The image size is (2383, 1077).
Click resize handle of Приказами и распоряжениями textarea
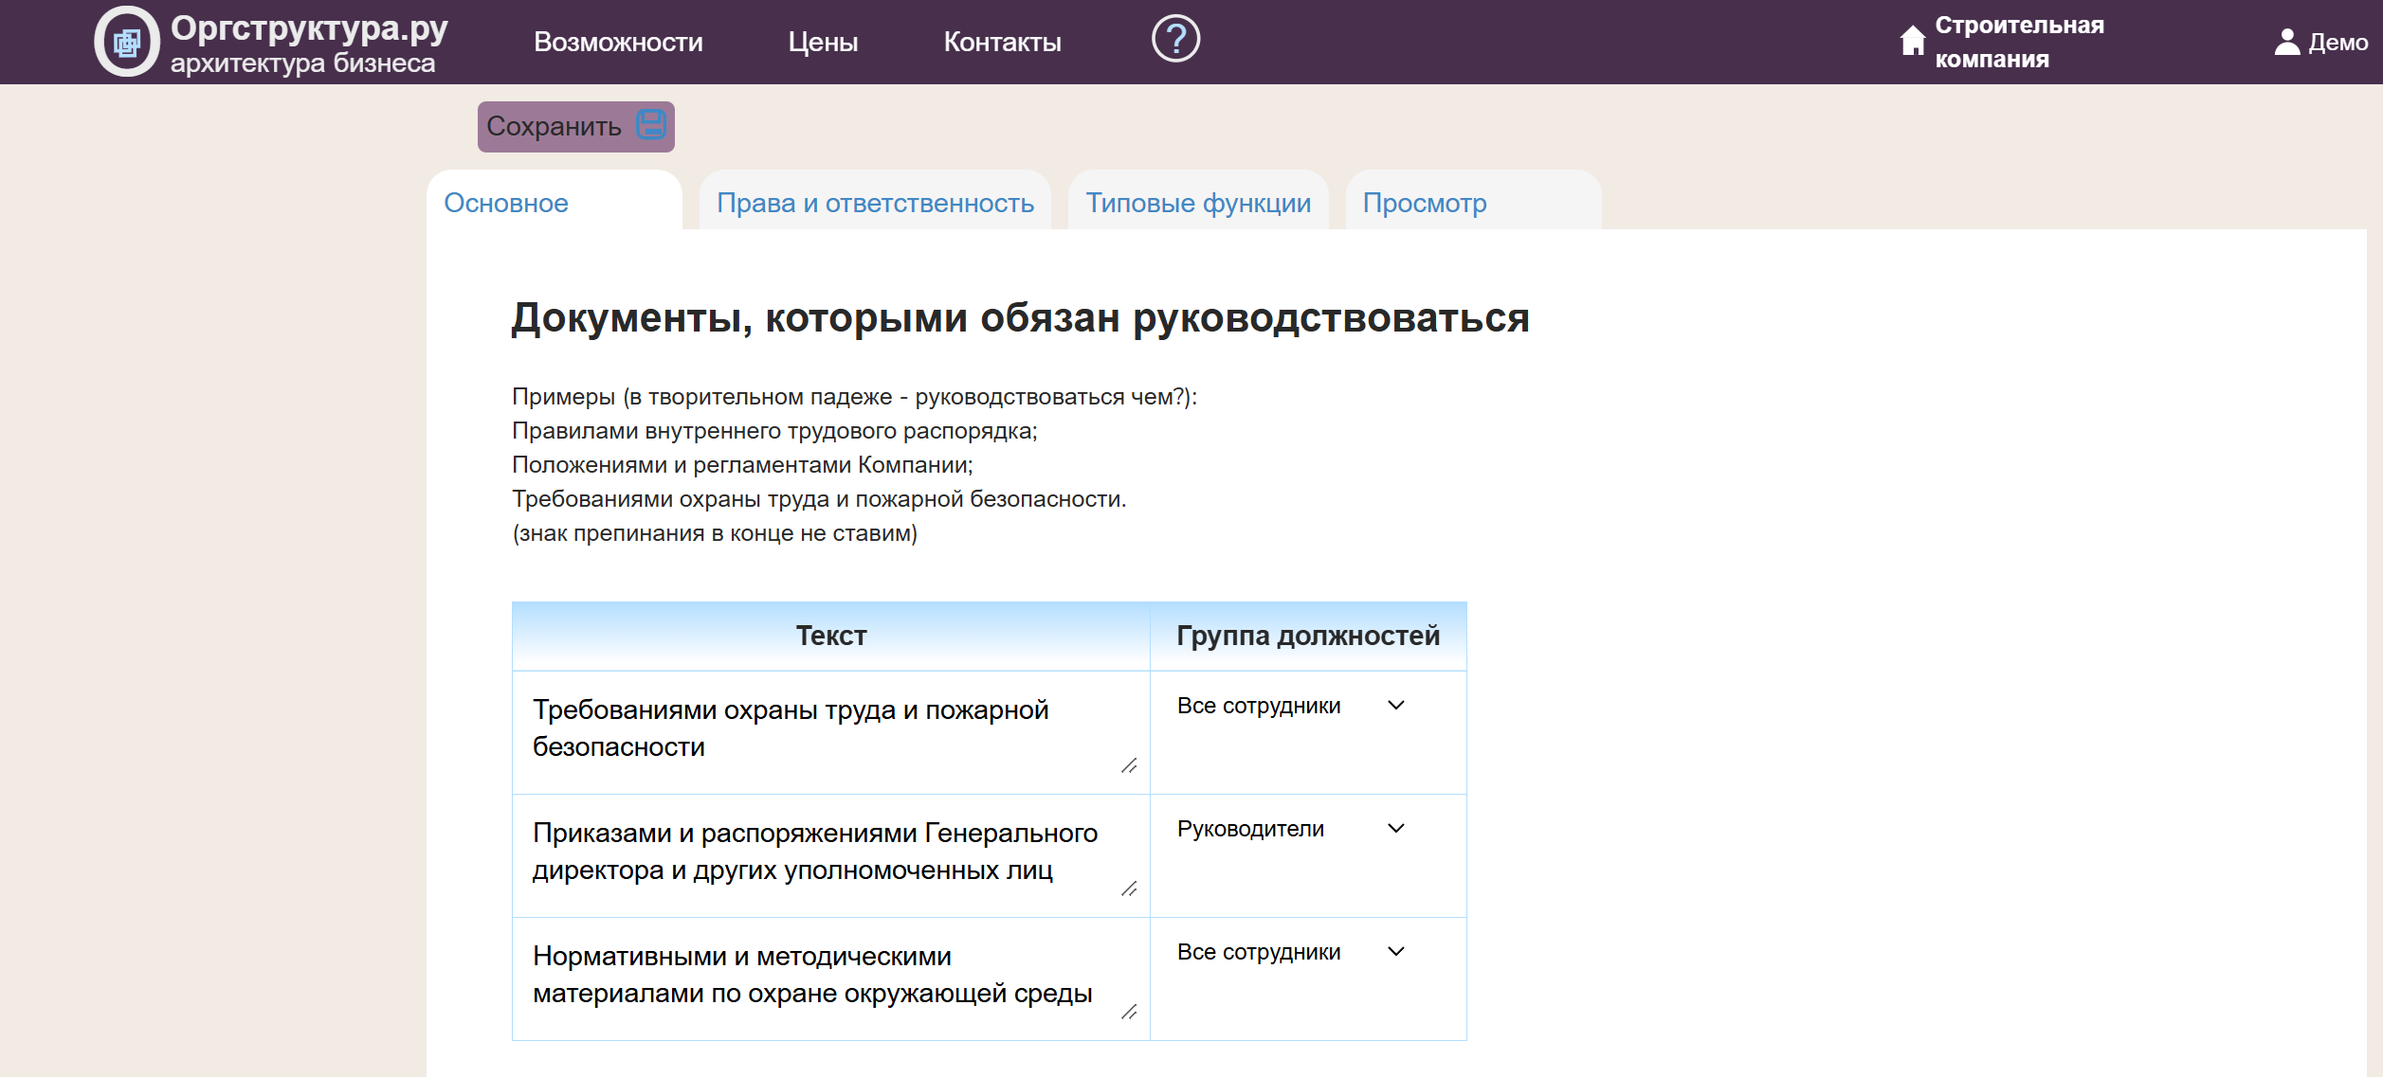pyautogui.click(x=1129, y=889)
